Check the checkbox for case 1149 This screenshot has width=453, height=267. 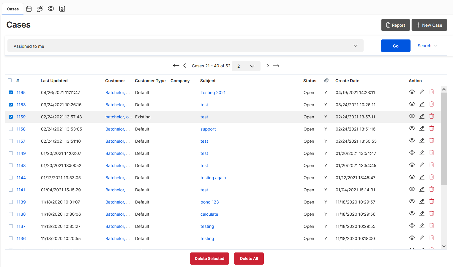click(11, 153)
